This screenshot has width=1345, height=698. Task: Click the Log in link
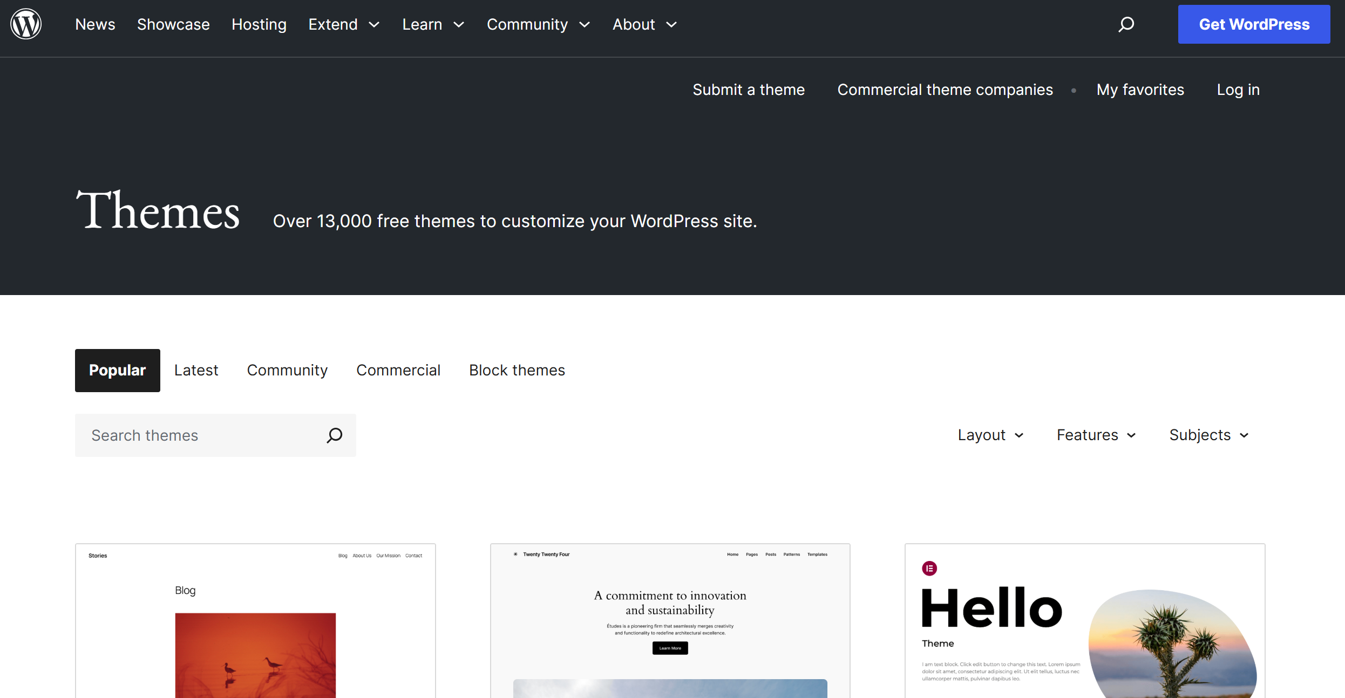coord(1238,90)
